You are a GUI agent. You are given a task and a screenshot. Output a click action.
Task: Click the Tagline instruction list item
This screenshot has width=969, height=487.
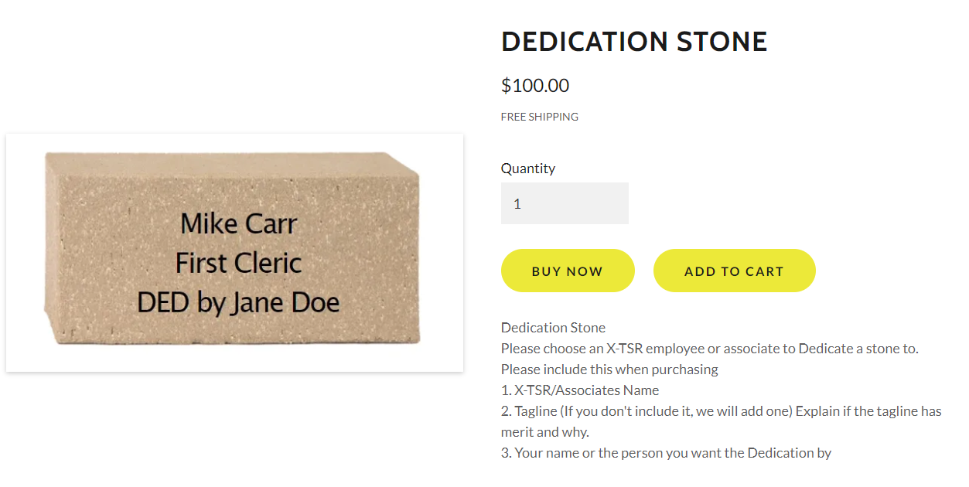point(721,411)
